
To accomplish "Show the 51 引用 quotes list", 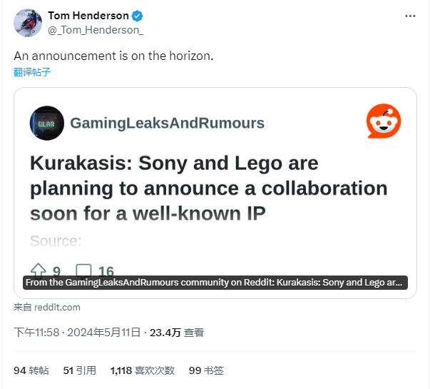I will point(79,370).
